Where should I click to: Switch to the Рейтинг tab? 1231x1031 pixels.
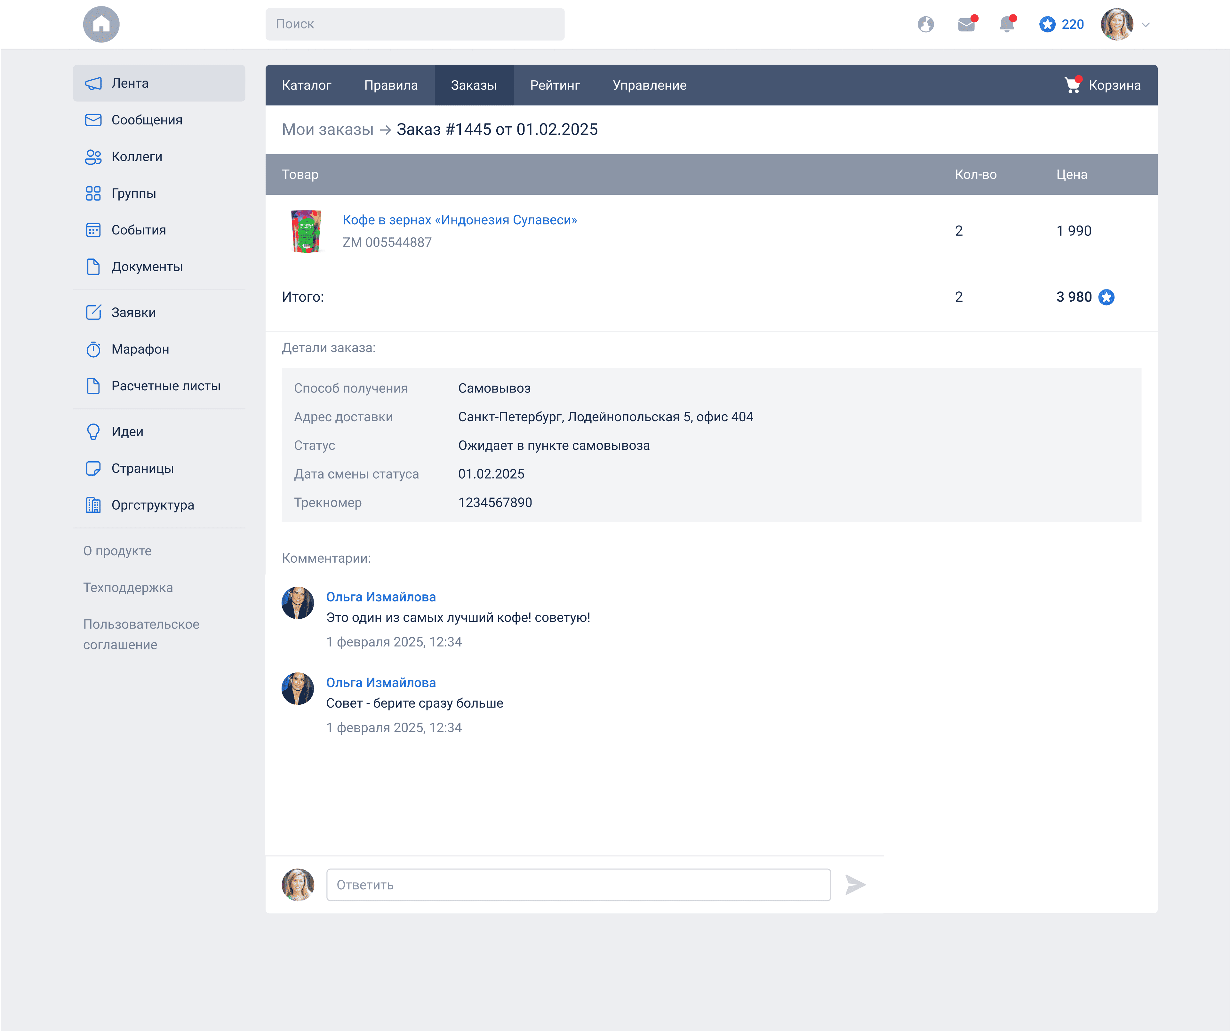555,85
